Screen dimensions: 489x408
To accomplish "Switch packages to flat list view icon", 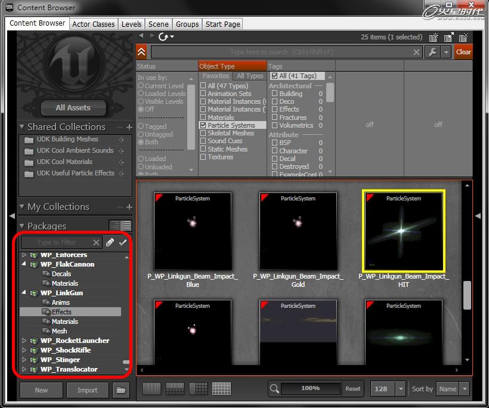I will tap(126, 225).
